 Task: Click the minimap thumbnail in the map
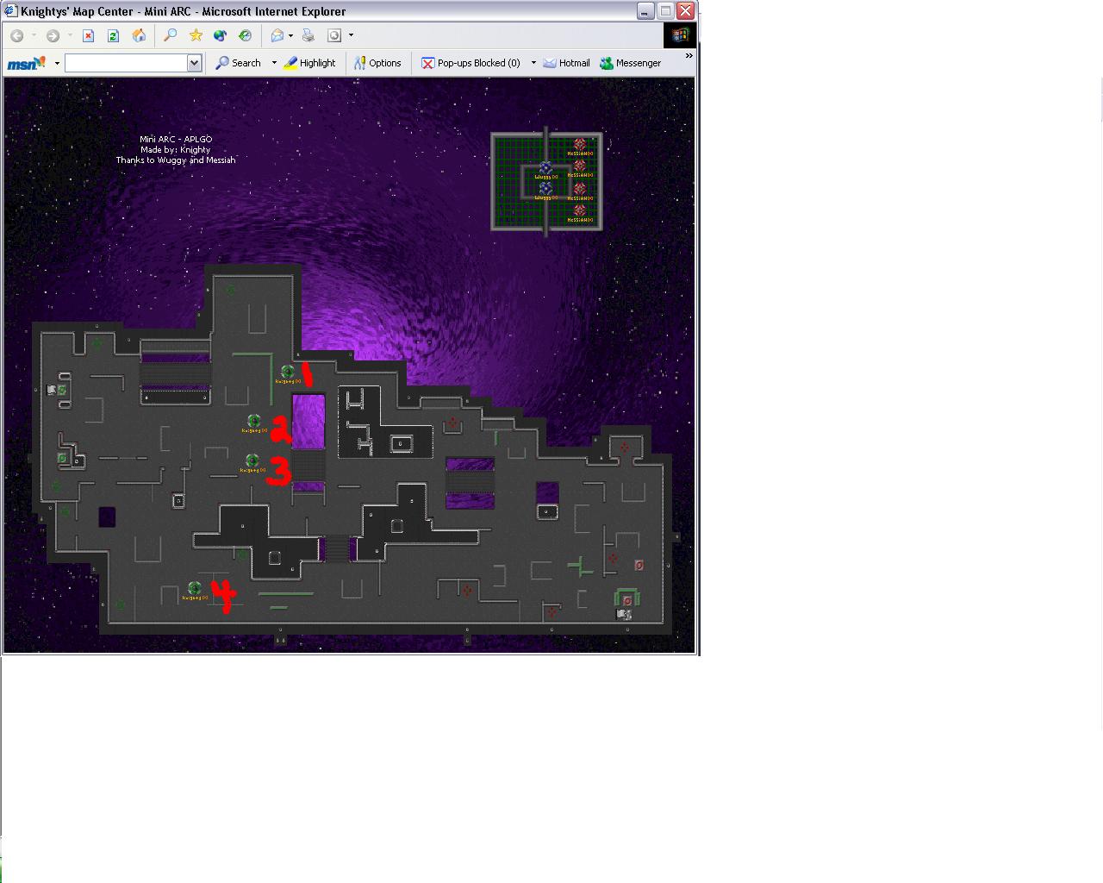(546, 181)
